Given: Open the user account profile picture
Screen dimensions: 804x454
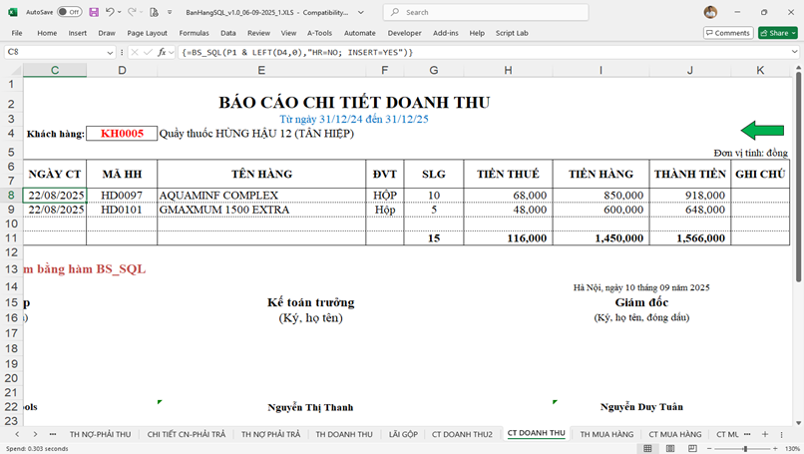Looking at the screenshot, I should pos(710,12).
